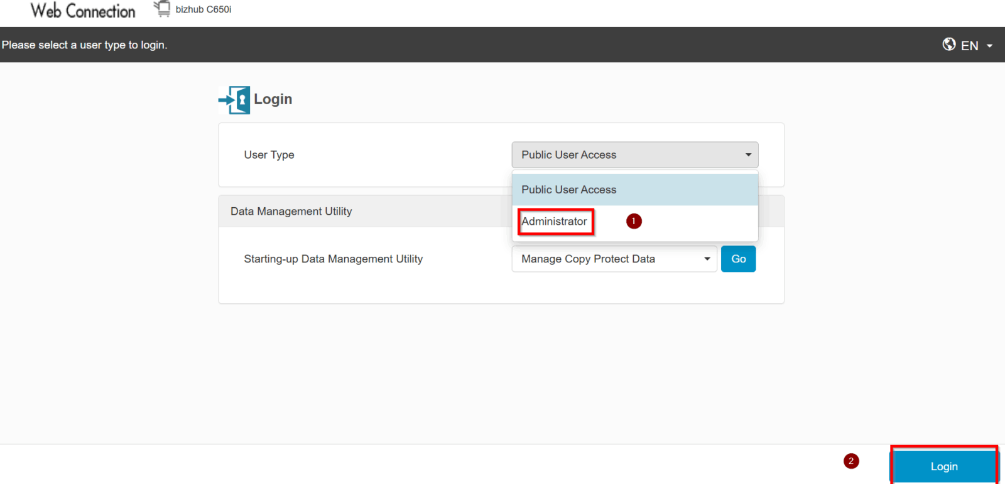Click the Login page heading text
1005x484 pixels.
pyautogui.click(x=273, y=99)
